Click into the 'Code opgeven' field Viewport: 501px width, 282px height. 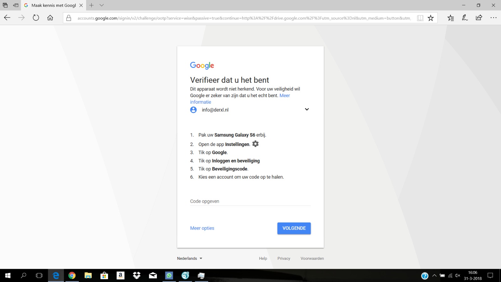pyautogui.click(x=250, y=201)
